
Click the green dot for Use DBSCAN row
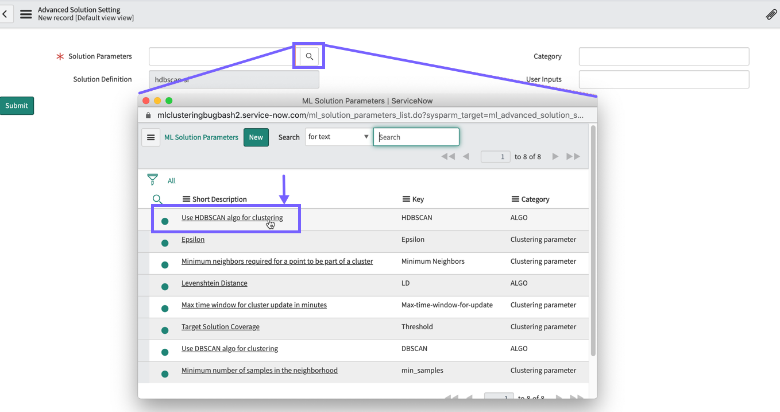click(165, 352)
